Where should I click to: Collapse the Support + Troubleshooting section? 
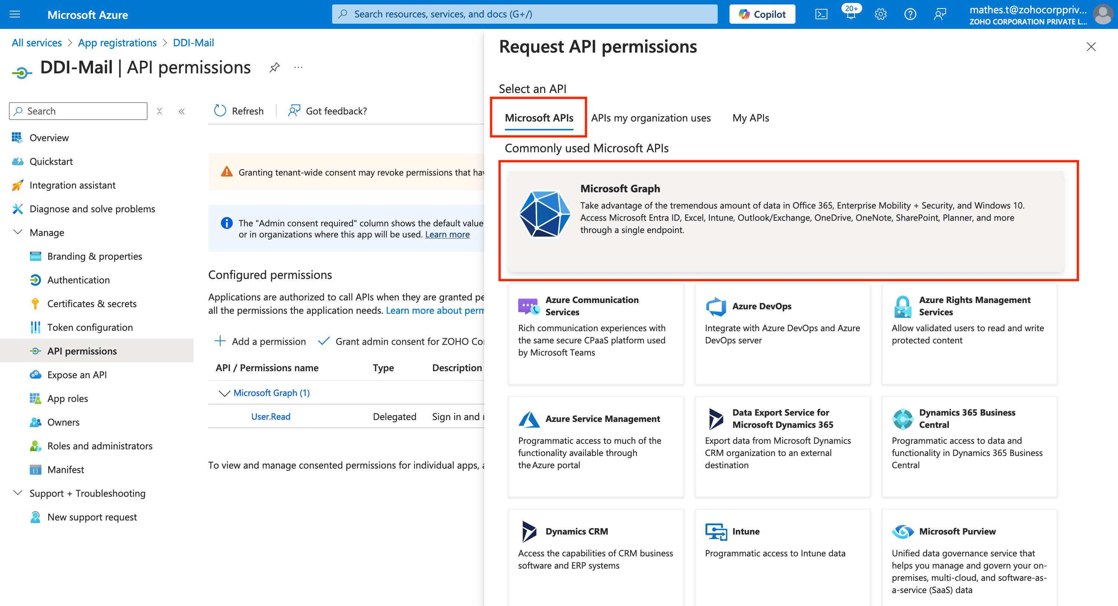coord(18,493)
